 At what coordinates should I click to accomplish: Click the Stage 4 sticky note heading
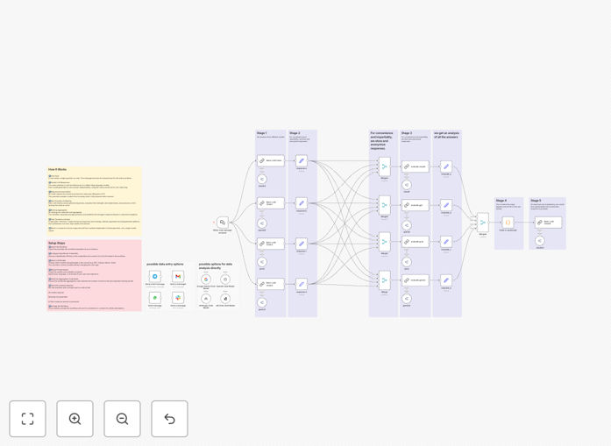(x=501, y=201)
